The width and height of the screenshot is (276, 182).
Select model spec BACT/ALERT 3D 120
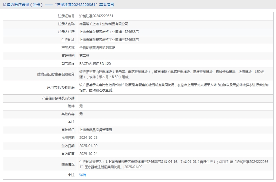tap(95, 63)
